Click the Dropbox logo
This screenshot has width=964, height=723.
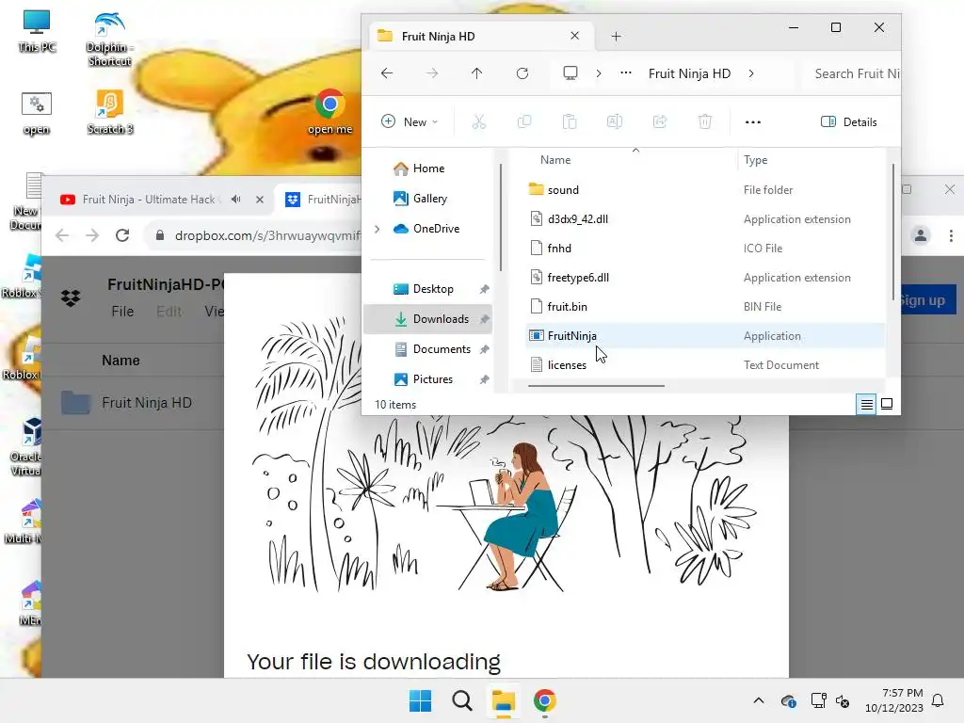tap(71, 298)
